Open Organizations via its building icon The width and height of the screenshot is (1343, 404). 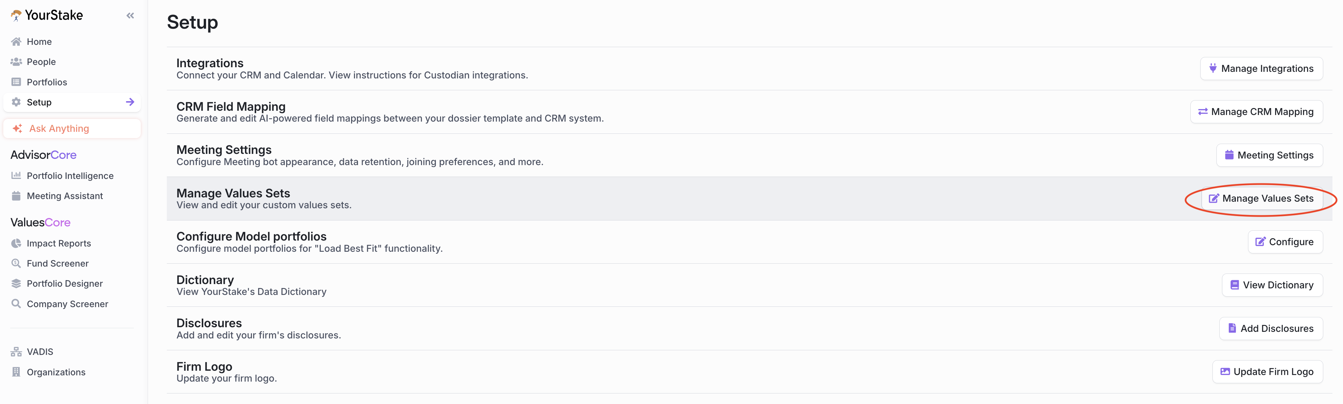[16, 372]
